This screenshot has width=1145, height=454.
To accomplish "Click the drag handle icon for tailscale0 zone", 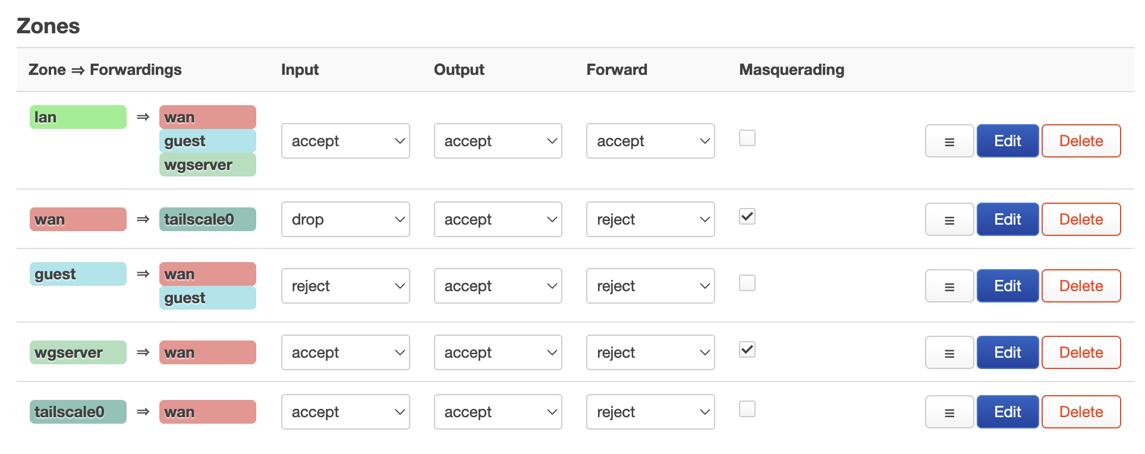I will point(949,412).
